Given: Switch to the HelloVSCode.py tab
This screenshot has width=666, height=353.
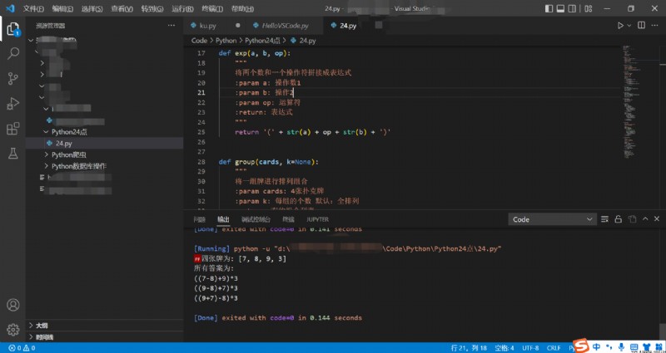Looking at the screenshot, I should pyautogui.click(x=285, y=26).
